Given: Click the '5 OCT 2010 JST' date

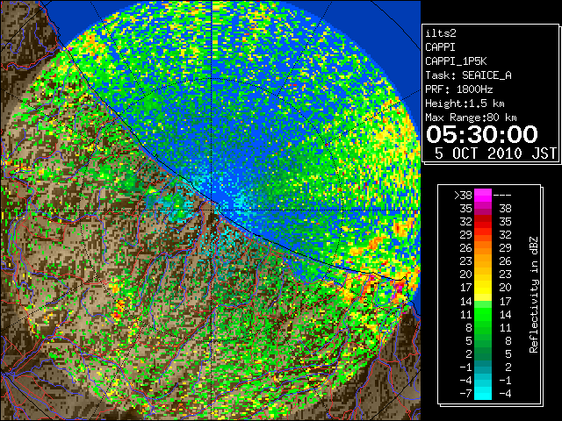Looking at the screenshot, I should (495, 153).
